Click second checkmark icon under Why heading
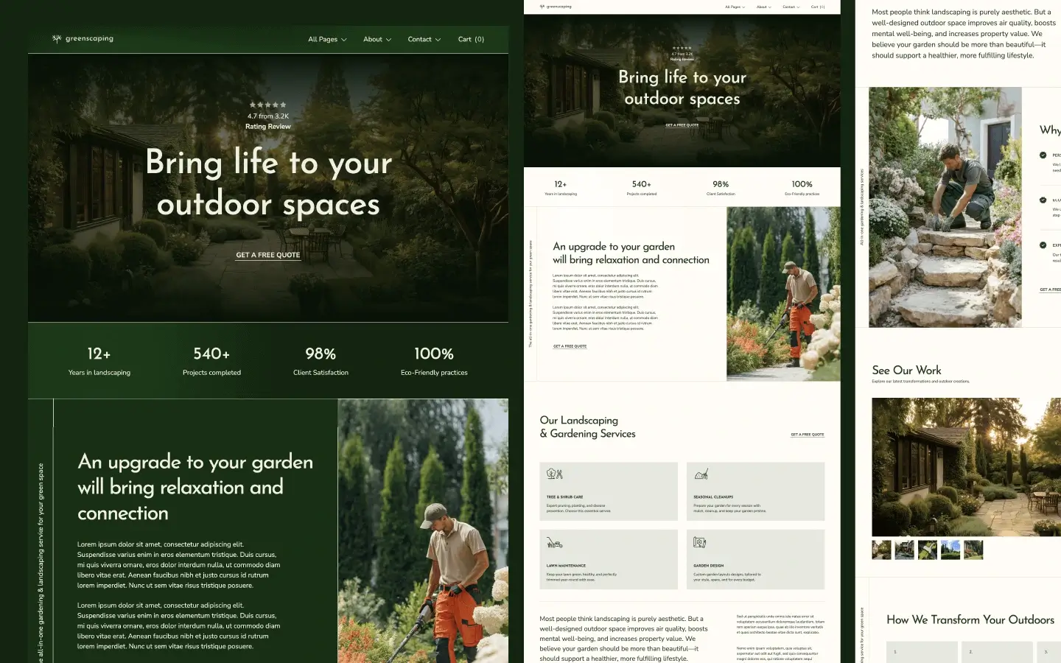Viewport: 1061px width, 663px height. coord(1043,200)
